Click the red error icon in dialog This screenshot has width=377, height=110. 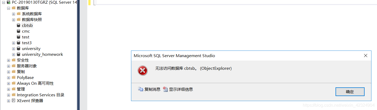143,70
